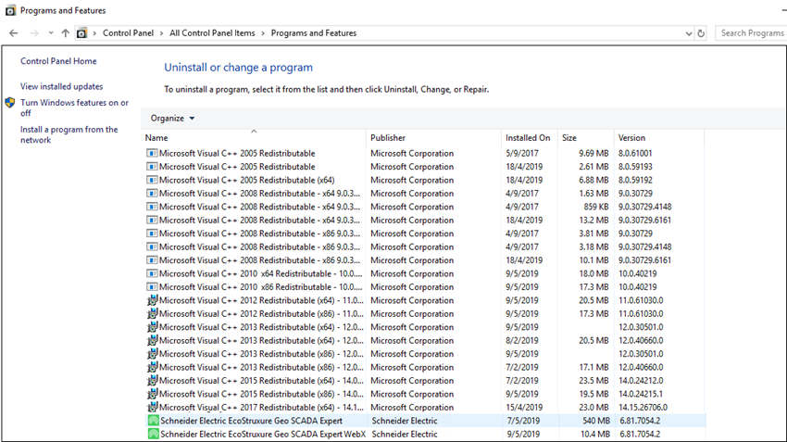Click icon of Visual C++ 2015 Redistributable (x64)
Viewport: 787px width, 442px height.
[152, 380]
